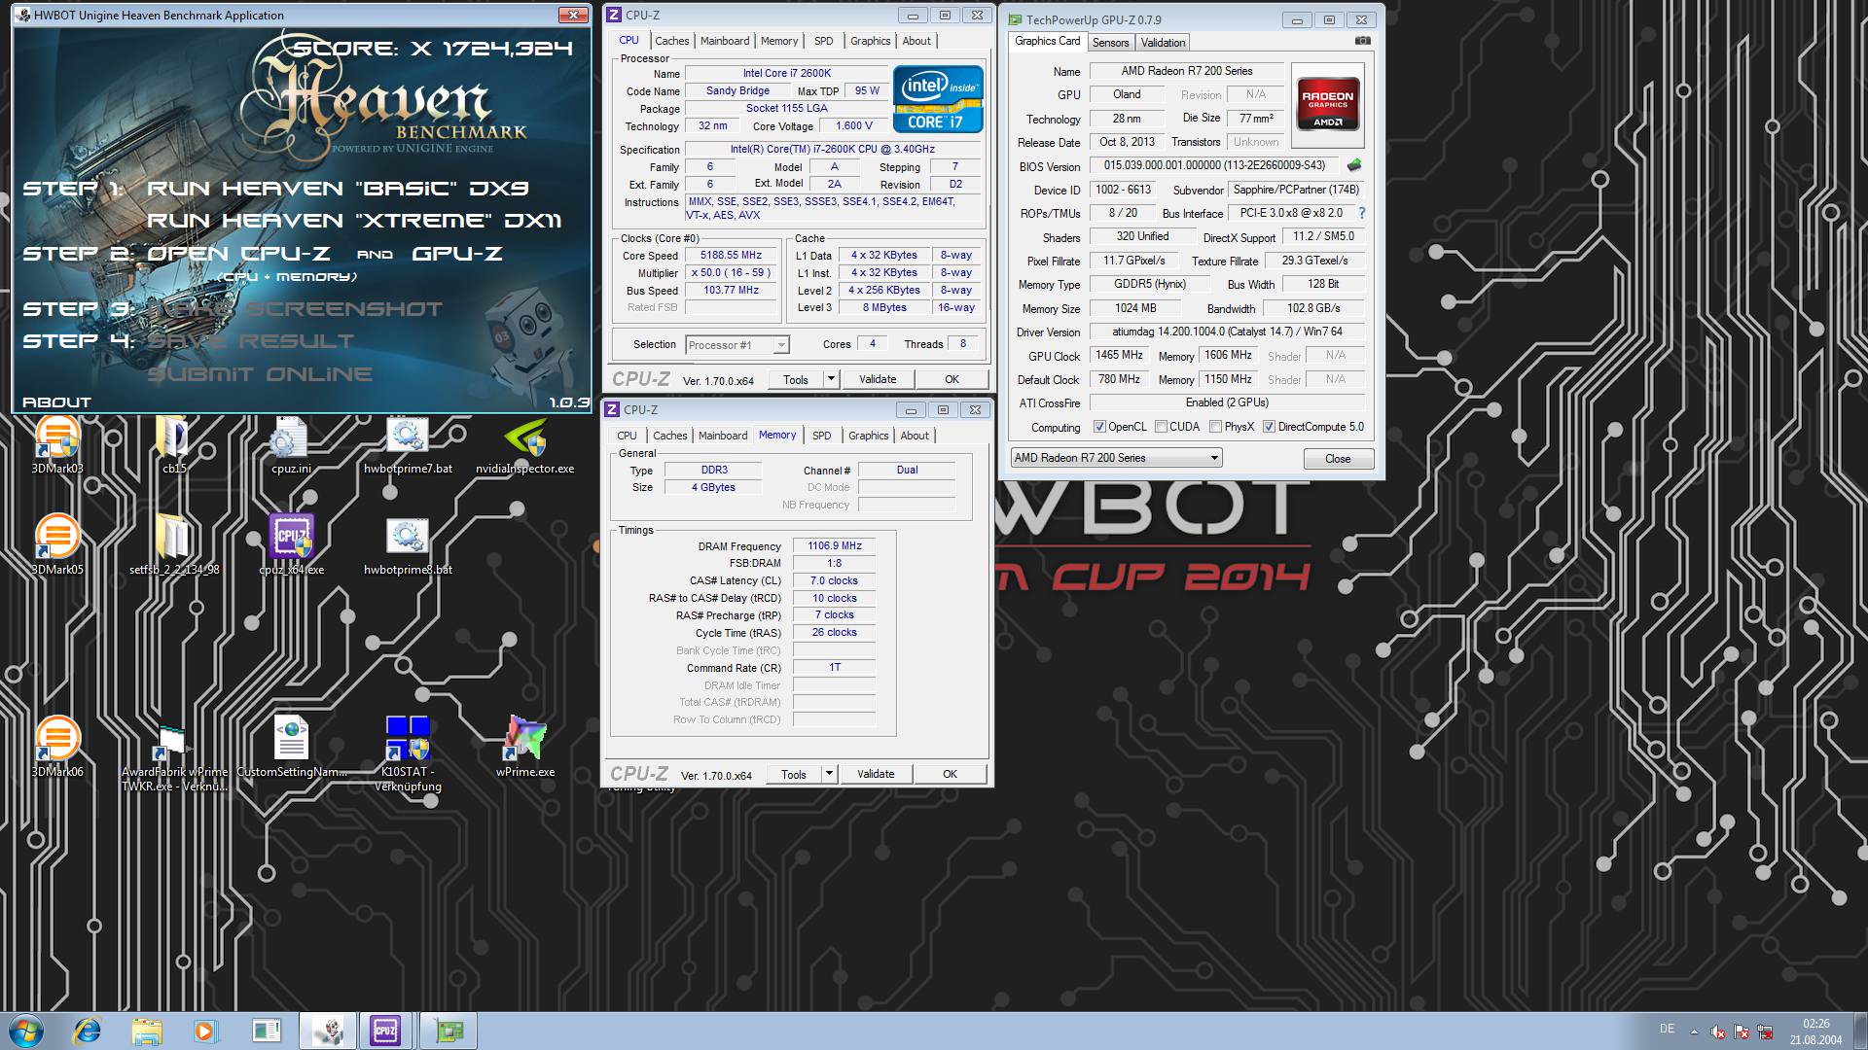Switch to Mainboard tab in upper CPU-Z
The height and width of the screenshot is (1050, 1868).
(x=725, y=41)
